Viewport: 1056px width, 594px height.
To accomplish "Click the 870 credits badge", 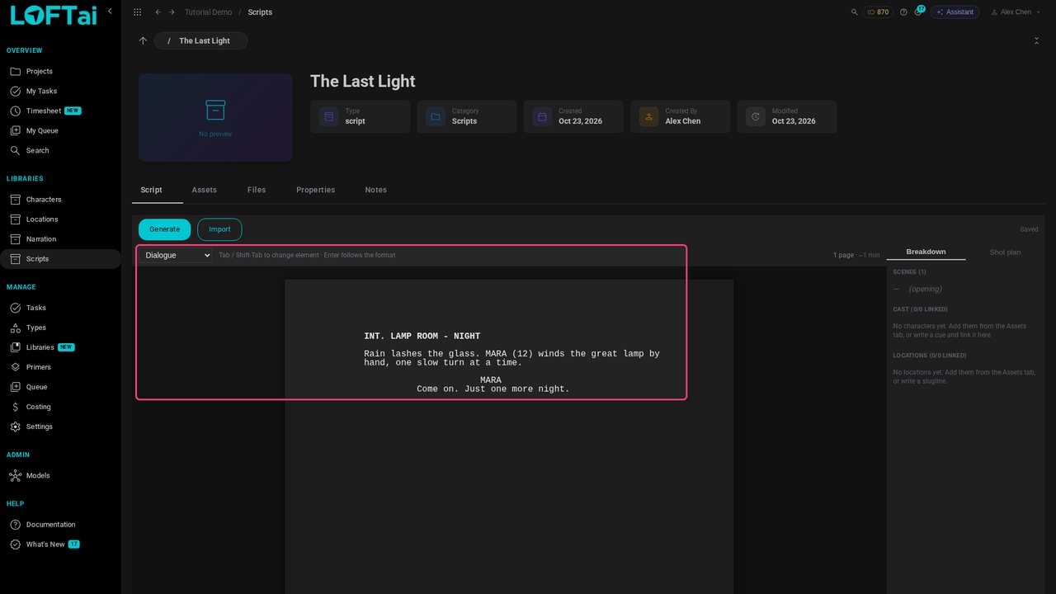I will [x=878, y=12].
